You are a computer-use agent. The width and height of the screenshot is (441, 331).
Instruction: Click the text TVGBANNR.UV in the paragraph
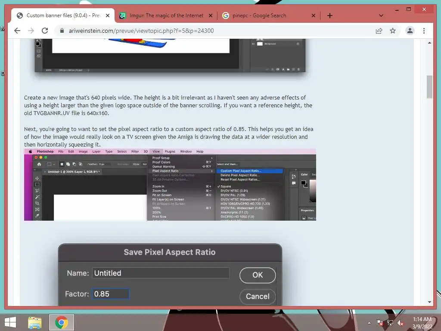52,113
